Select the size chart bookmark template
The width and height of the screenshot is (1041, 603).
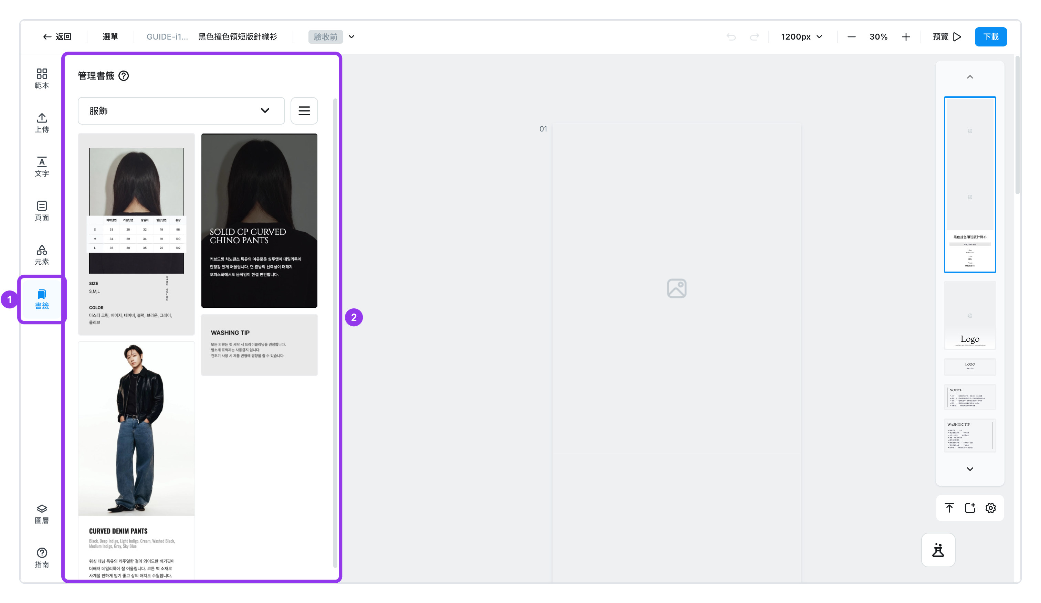point(136,234)
